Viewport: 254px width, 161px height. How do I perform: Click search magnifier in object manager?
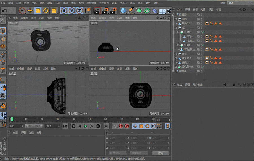[240, 10]
